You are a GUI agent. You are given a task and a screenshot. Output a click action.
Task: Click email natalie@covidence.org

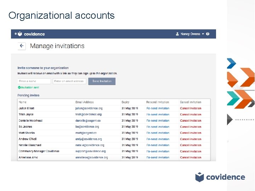pyautogui.click(x=90, y=145)
